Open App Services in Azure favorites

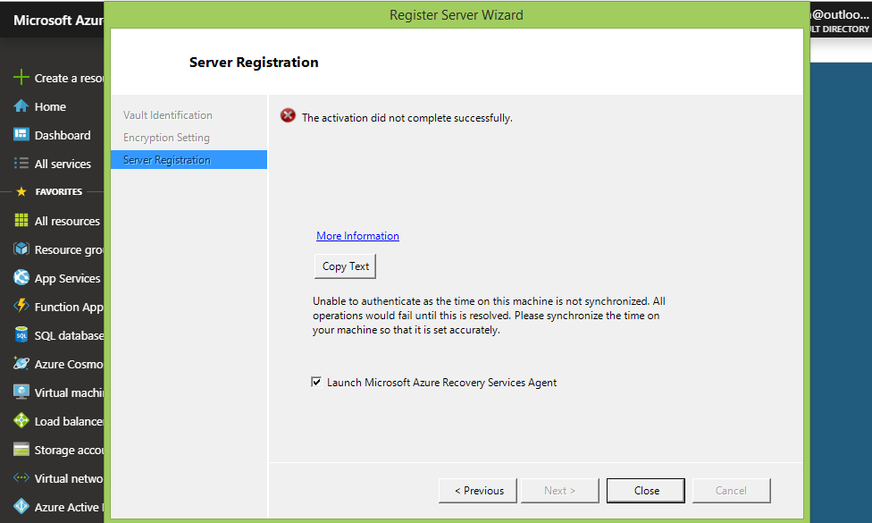point(67,278)
